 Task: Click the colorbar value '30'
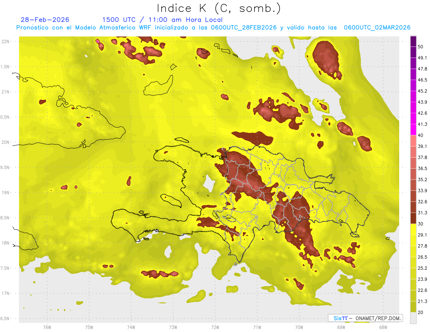[421, 224]
